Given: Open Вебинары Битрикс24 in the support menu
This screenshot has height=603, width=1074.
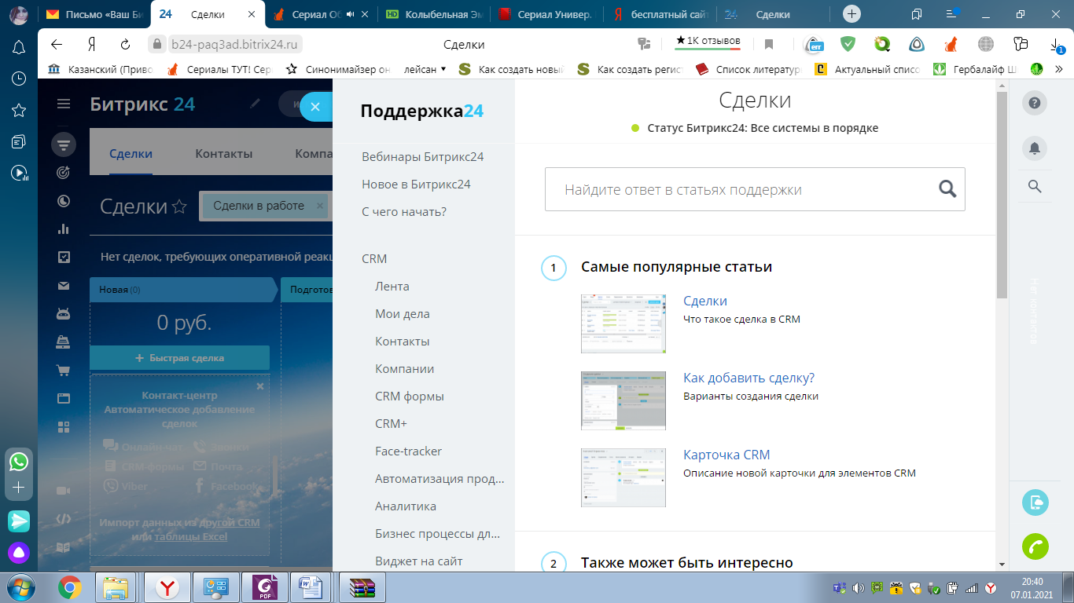Looking at the screenshot, I should (x=423, y=157).
